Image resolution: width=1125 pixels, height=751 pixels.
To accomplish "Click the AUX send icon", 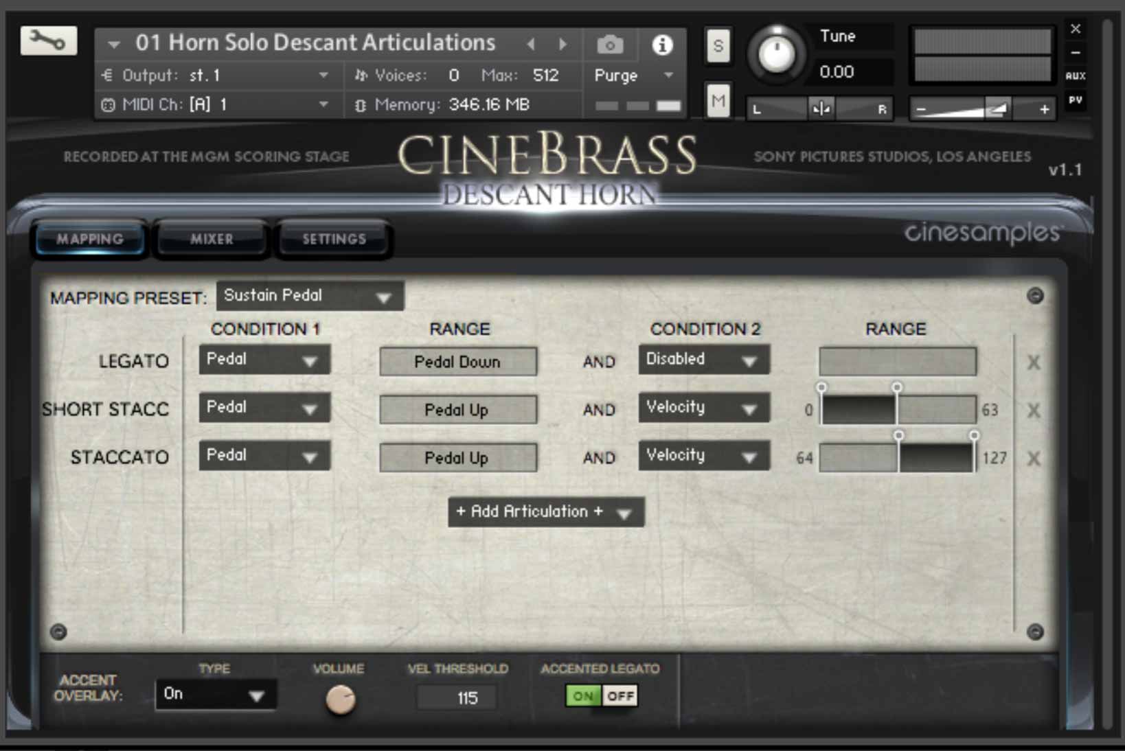I will click(1076, 74).
